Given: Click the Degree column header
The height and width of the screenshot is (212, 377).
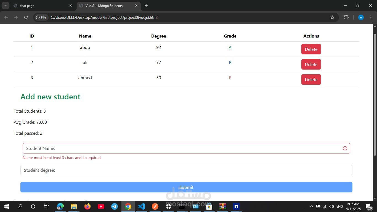Looking at the screenshot, I should tap(159, 36).
